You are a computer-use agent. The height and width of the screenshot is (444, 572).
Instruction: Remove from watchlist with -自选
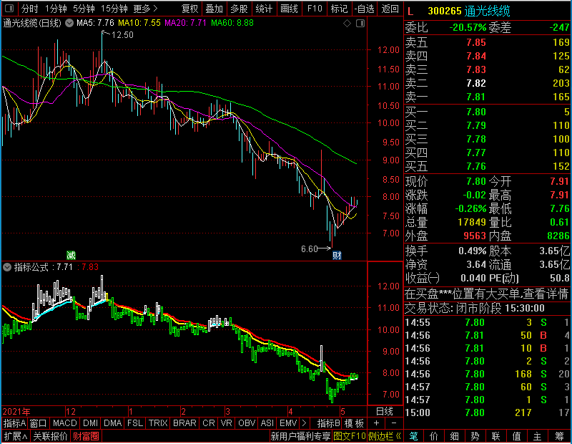tap(364, 9)
